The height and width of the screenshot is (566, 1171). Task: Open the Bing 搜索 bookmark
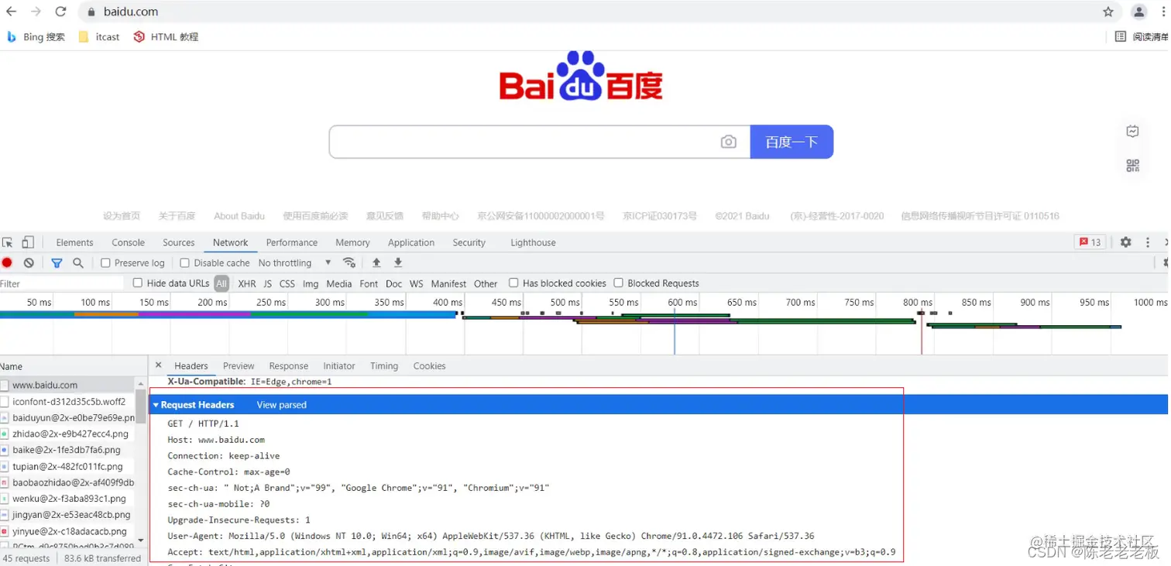coord(36,36)
